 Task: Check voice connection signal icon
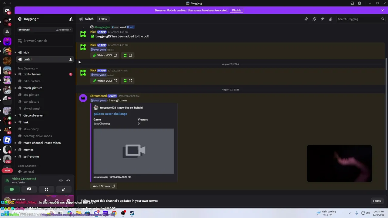click(x=7, y=180)
